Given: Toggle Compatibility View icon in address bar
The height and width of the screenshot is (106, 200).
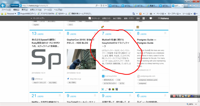Looking at the screenshot, I should pos(101,5).
